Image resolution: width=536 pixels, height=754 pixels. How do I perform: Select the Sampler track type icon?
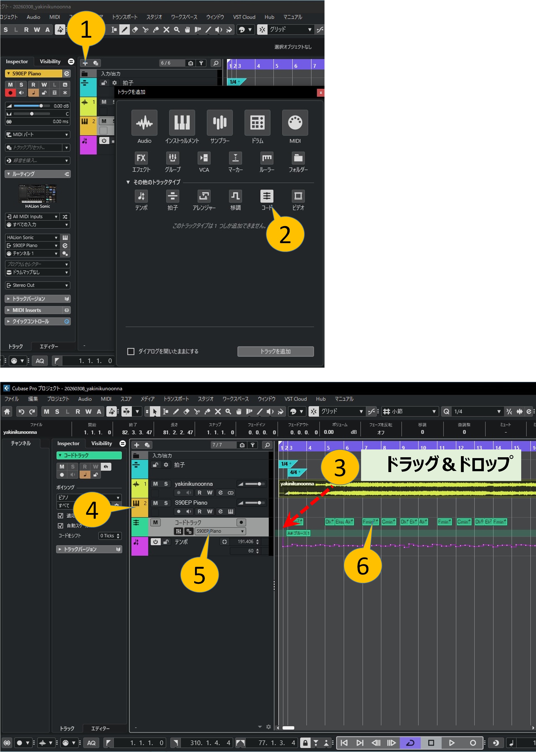(x=220, y=123)
